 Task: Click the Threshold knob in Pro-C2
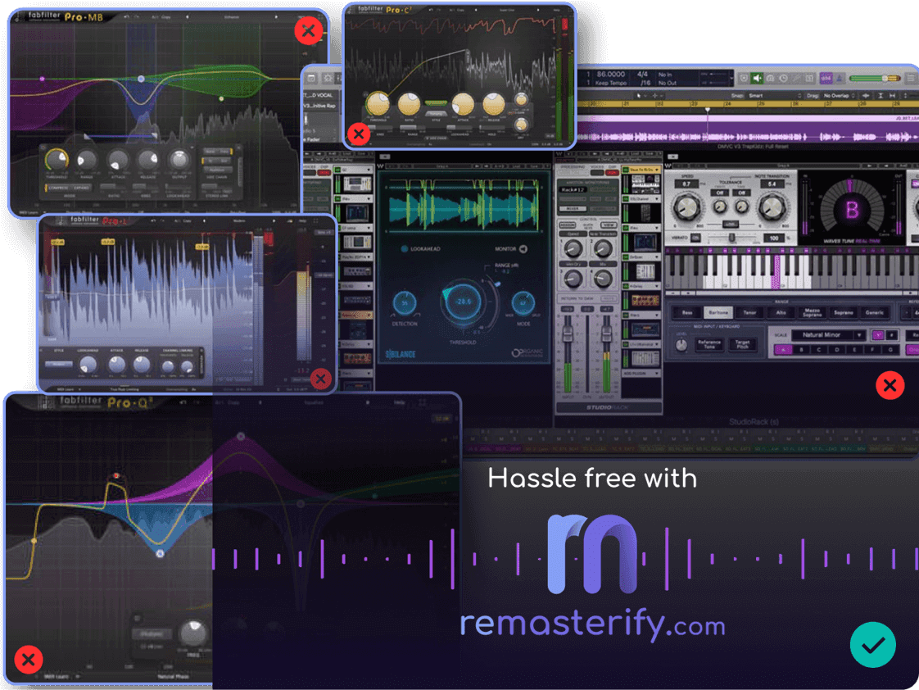coord(378,104)
